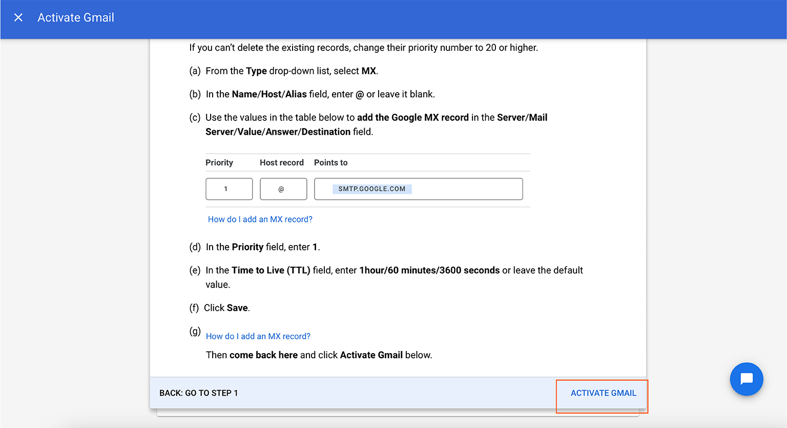This screenshot has width=787, height=428.
Task: Click the Type drop-down instruction line
Action: [x=292, y=71]
